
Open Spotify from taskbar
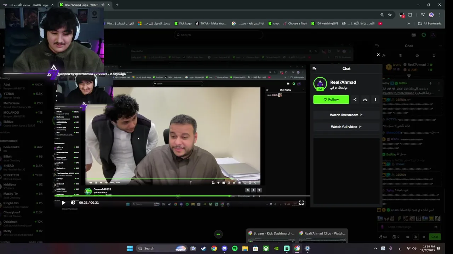click(235, 248)
